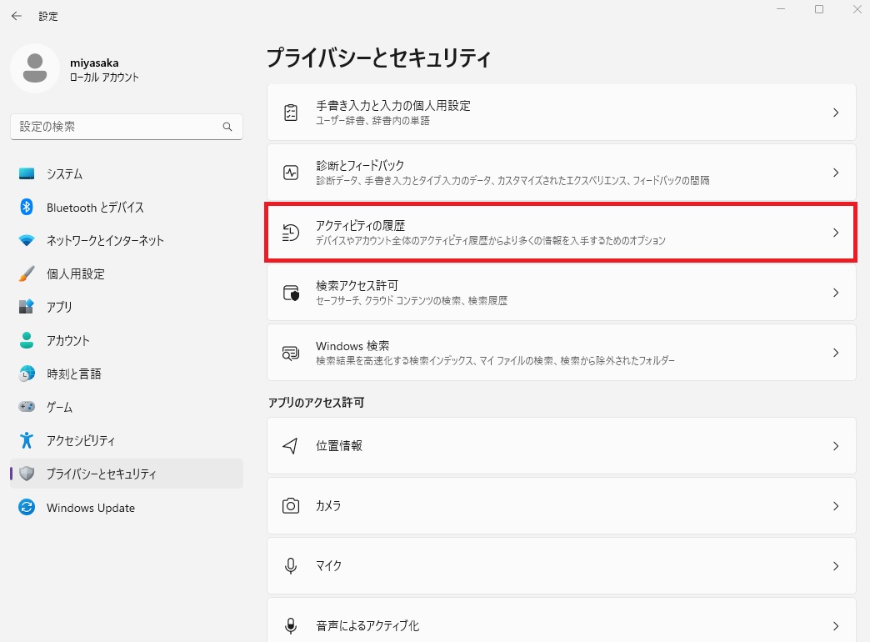Expand the Windows 検索 chevron
870x642 pixels.
836,353
